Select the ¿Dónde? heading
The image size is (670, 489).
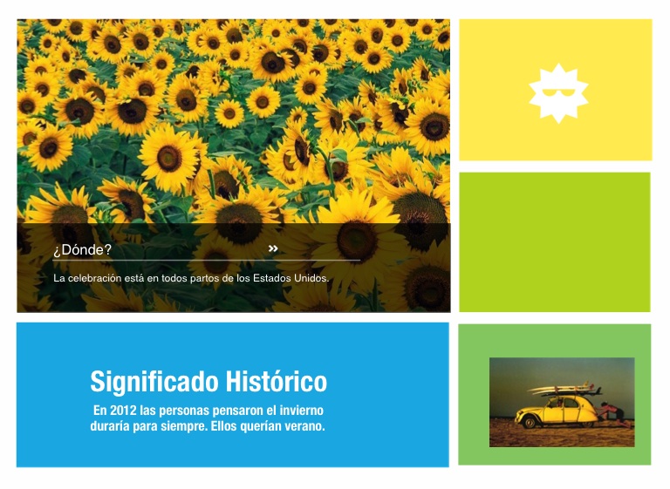click(82, 251)
